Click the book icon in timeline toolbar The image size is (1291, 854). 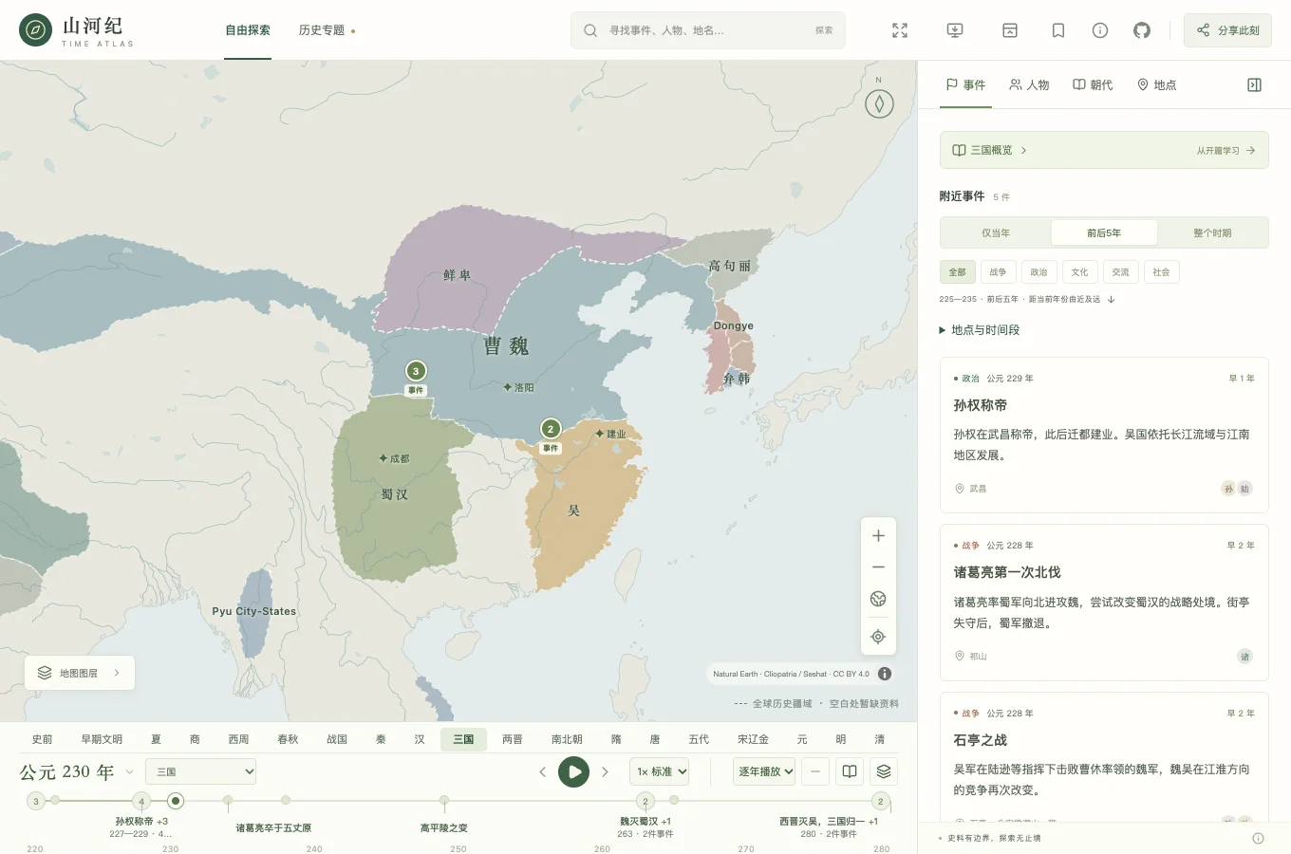point(850,771)
